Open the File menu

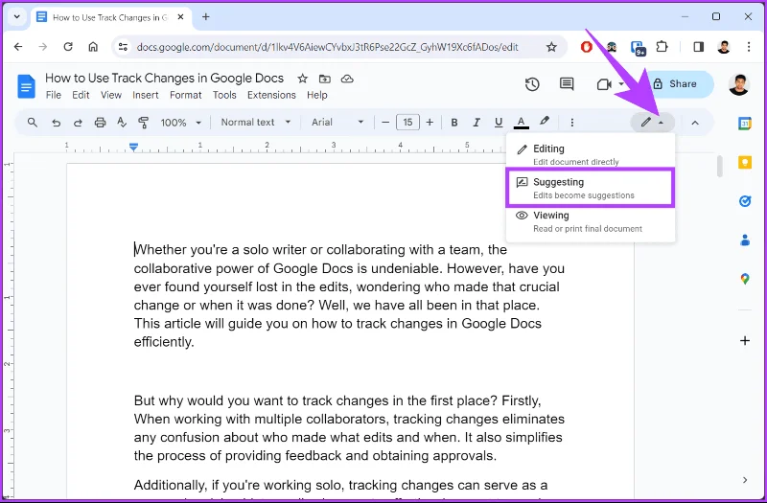(x=54, y=95)
